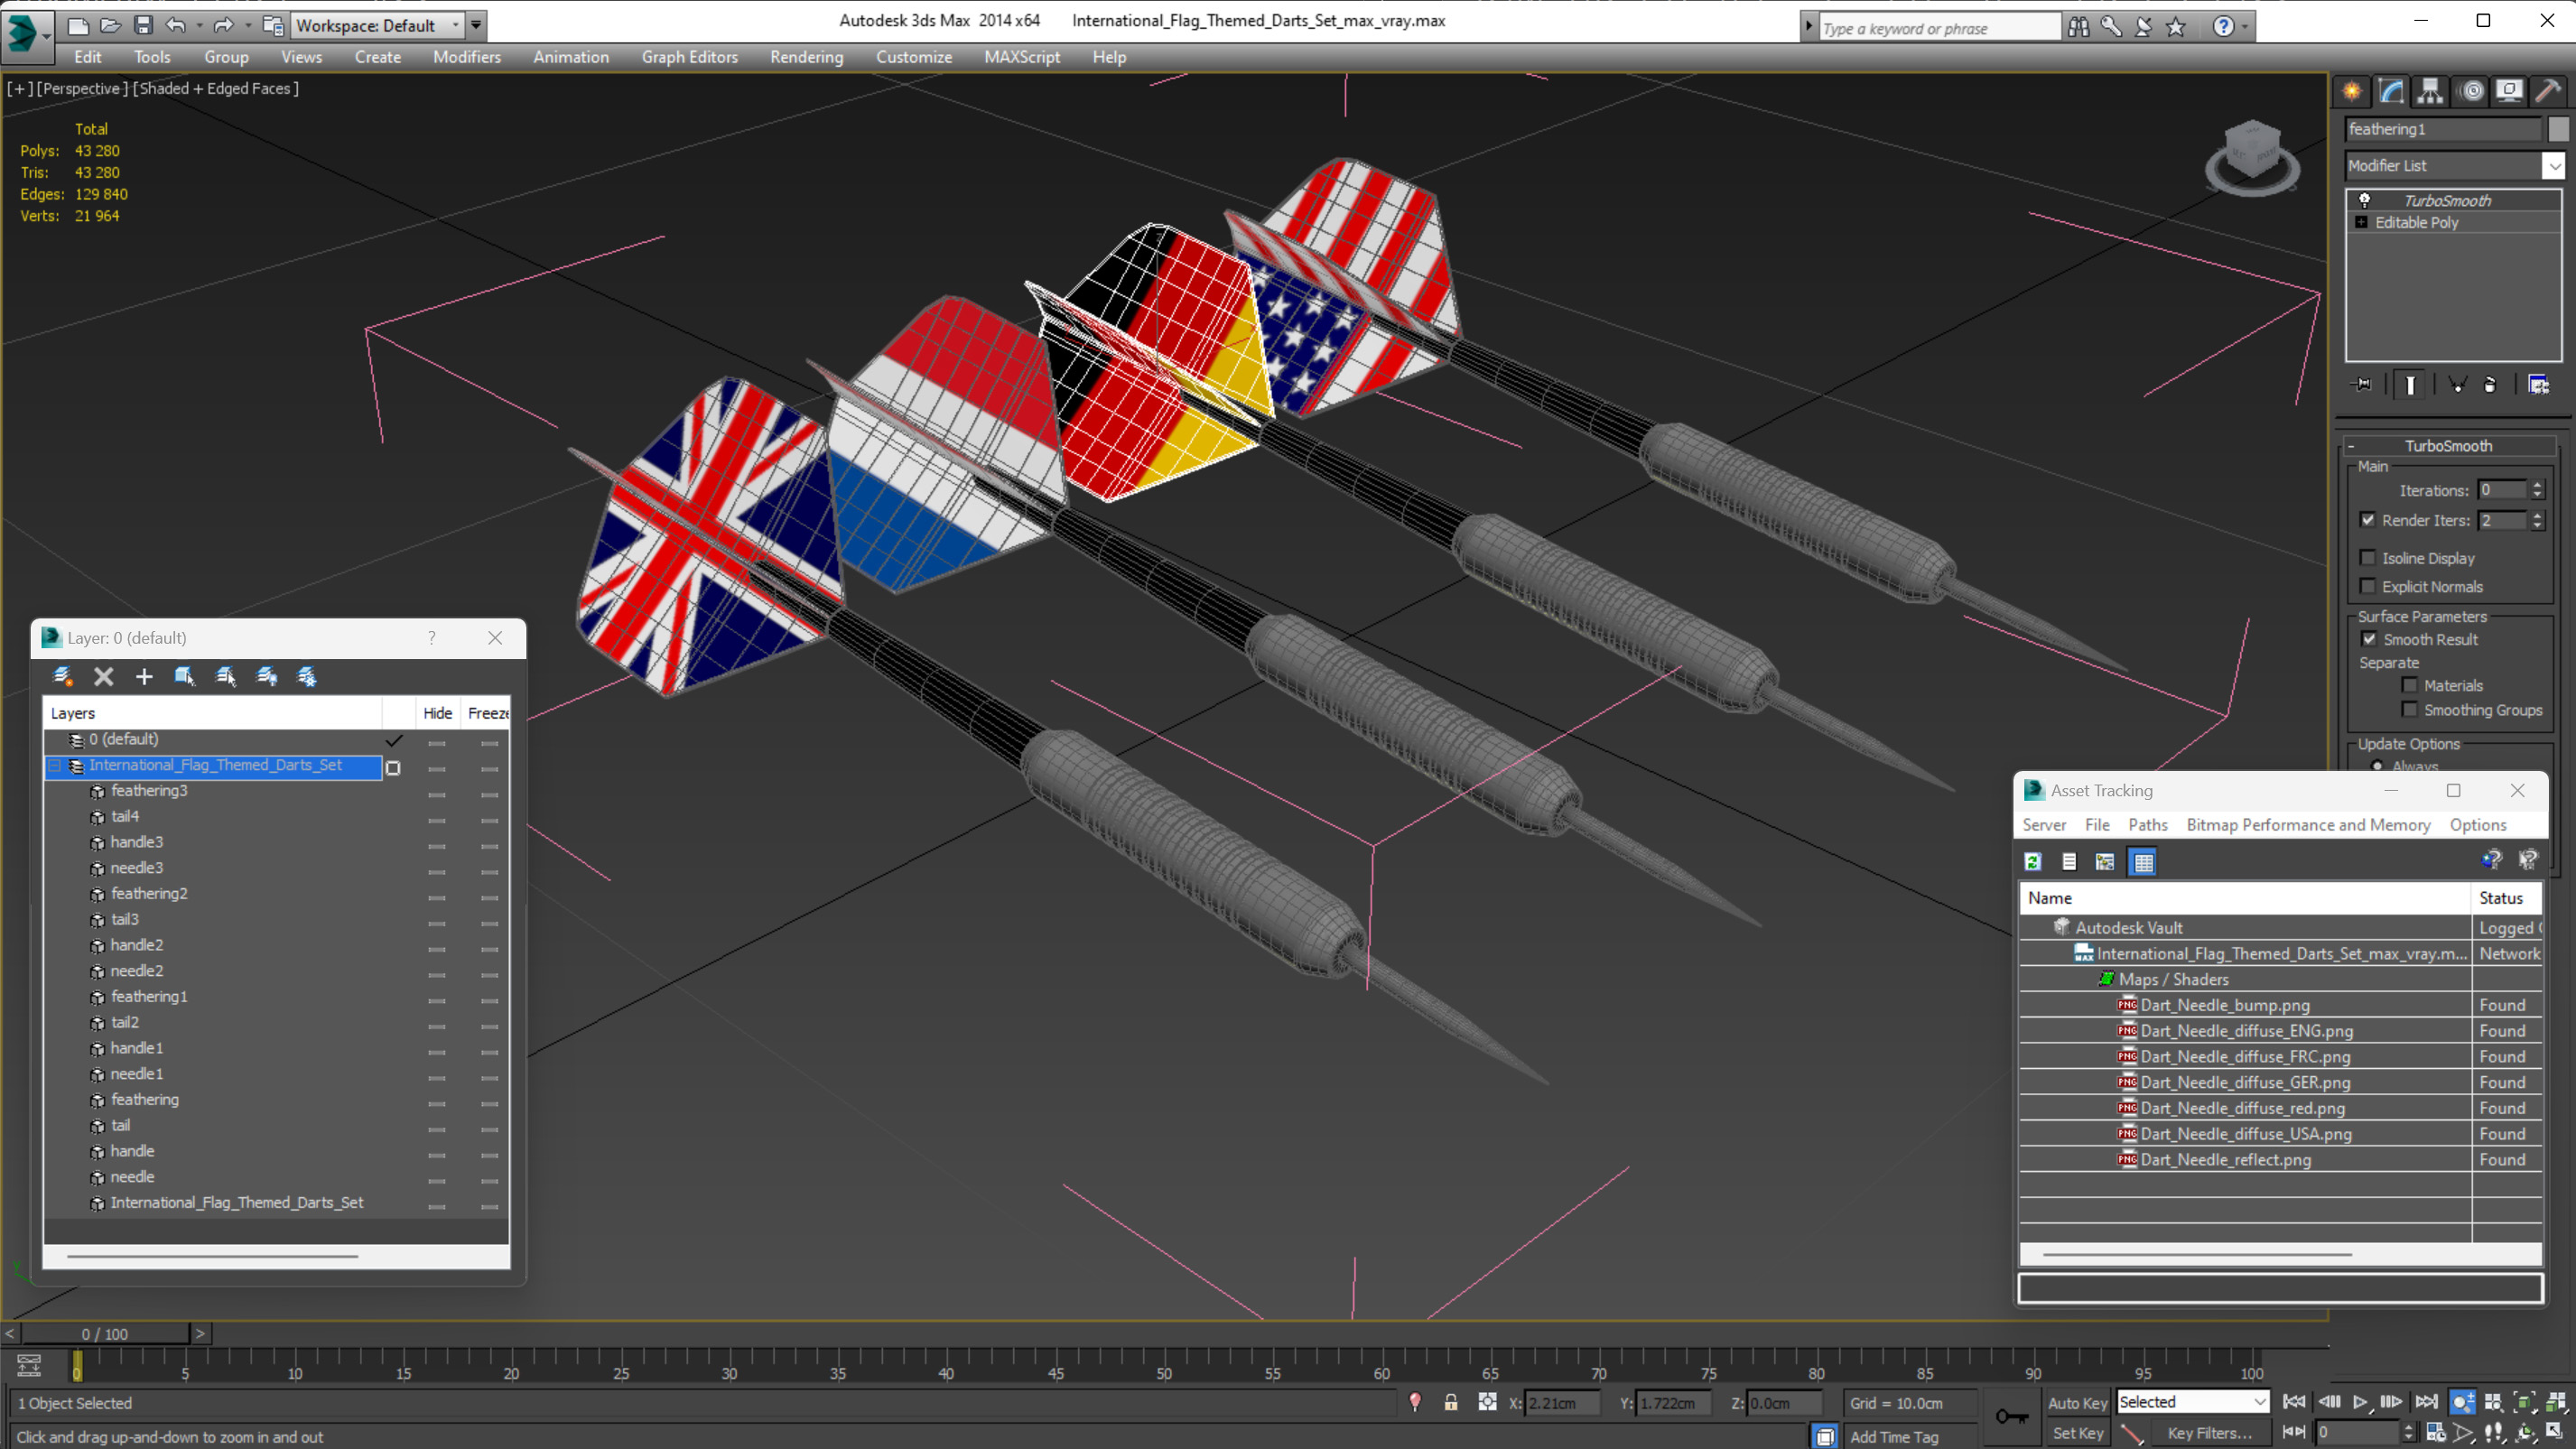Open the Utilities command panel tab

pos(2549,91)
